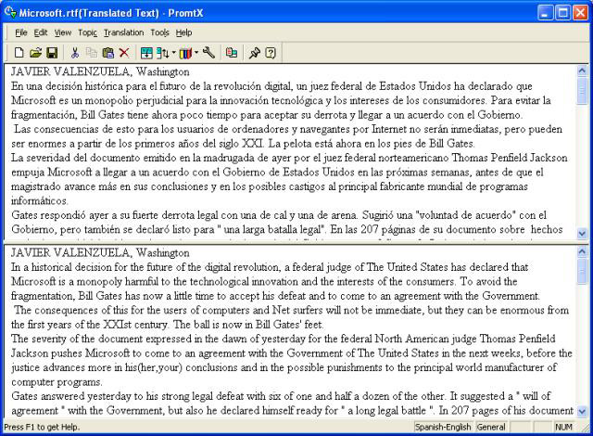593x436 pixels.
Task: Open the Topic menu
Action: [x=87, y=32]
